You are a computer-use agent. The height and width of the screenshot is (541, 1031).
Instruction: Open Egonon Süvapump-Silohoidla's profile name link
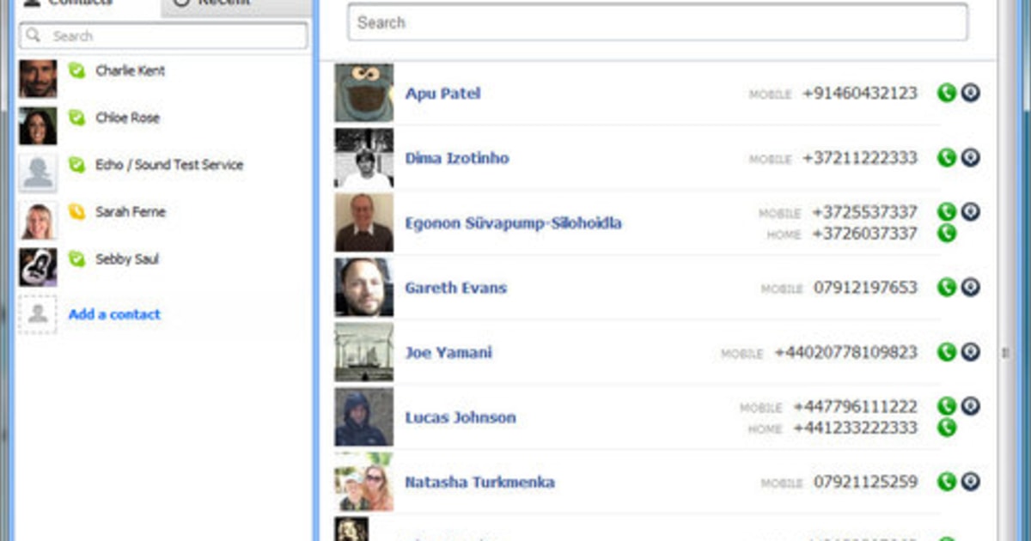pos(513,223)
